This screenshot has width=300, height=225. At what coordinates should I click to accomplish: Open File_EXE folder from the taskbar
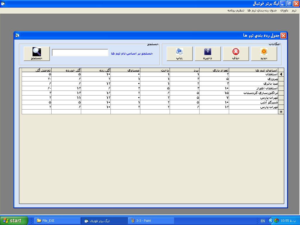click(x=57, y=221)
